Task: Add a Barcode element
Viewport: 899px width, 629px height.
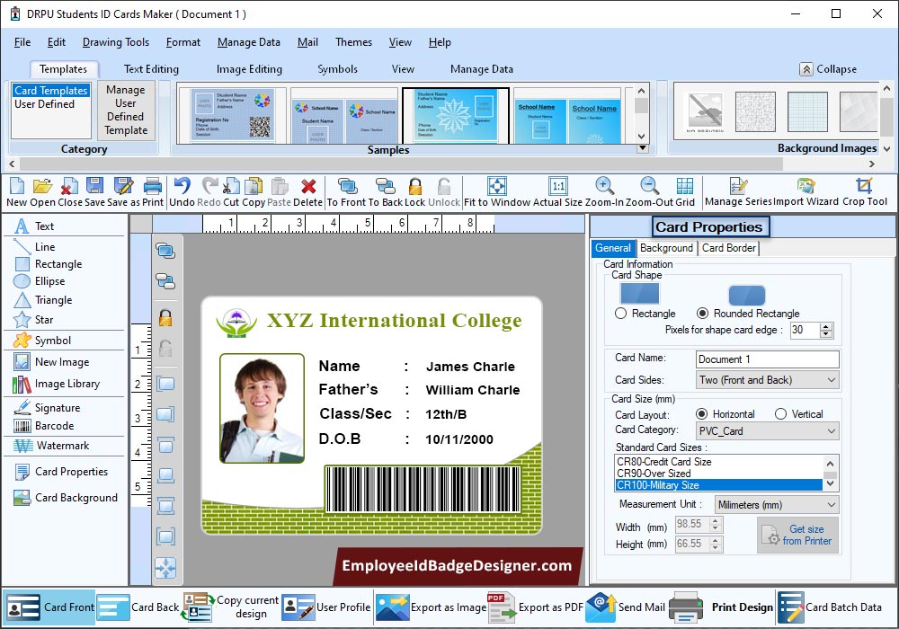Action: tap(44, 426)
